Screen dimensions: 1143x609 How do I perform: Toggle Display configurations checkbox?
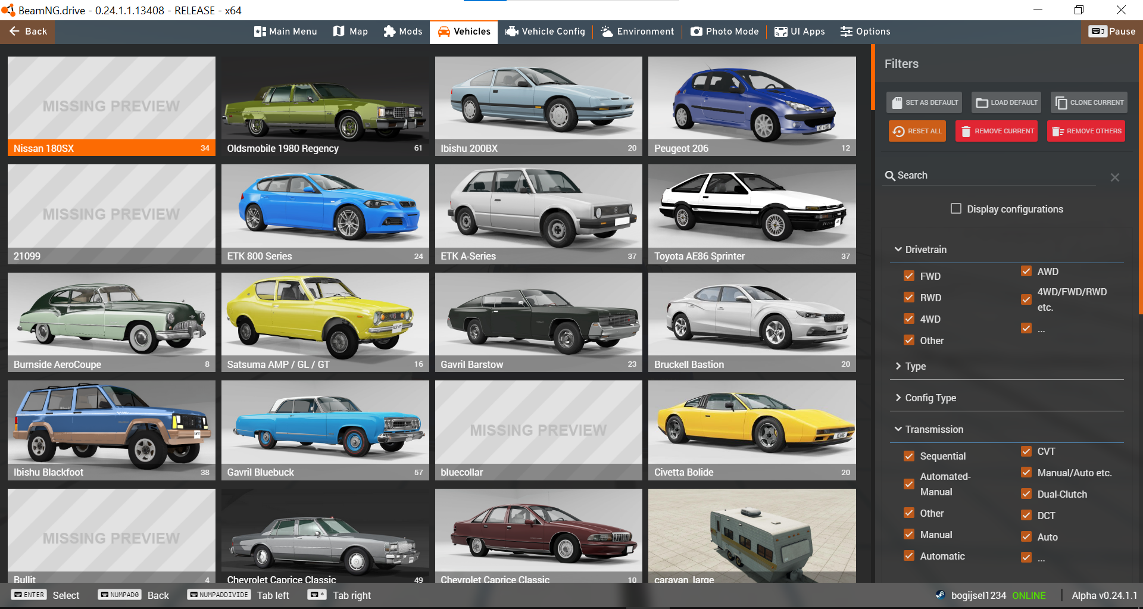(956, 208)
